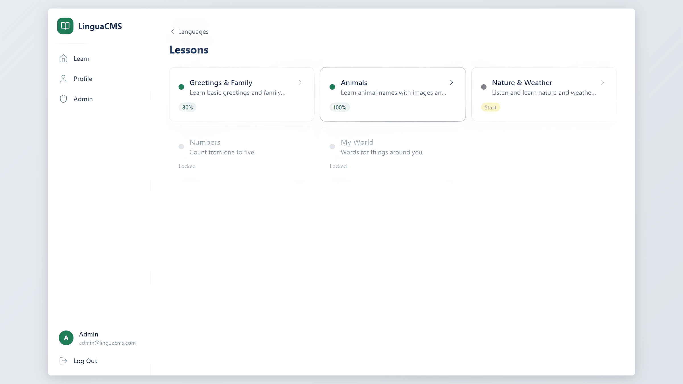Select the locked Numbers lesson card
The image size is (683, 384).
[x=241, y=154]
